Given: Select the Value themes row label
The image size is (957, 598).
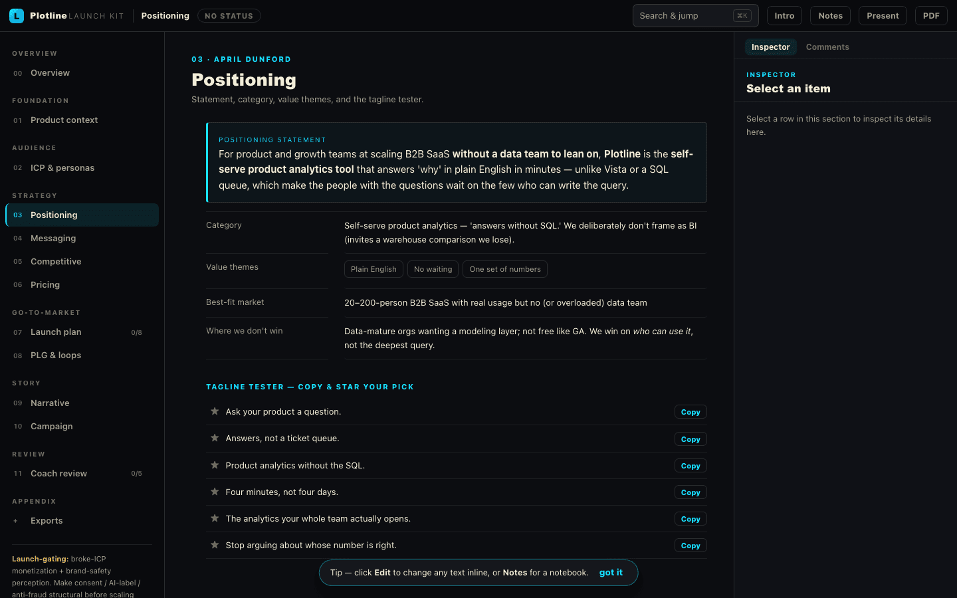Looking at the screenshot, I should point(232,267).
